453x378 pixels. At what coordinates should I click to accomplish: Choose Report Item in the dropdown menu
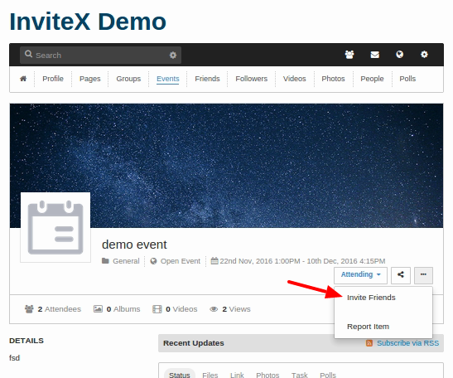pyautogui.click(x=368, y=327)
